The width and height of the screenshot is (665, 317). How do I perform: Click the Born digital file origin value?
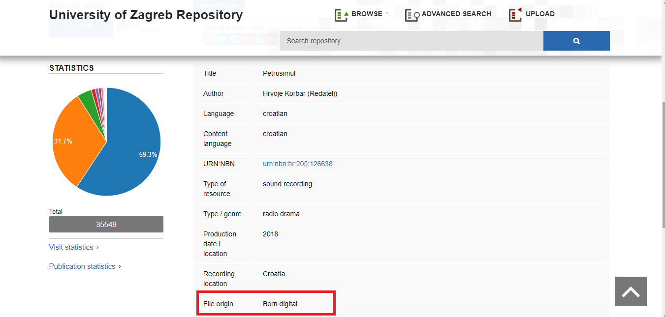(x=280, y=304)
